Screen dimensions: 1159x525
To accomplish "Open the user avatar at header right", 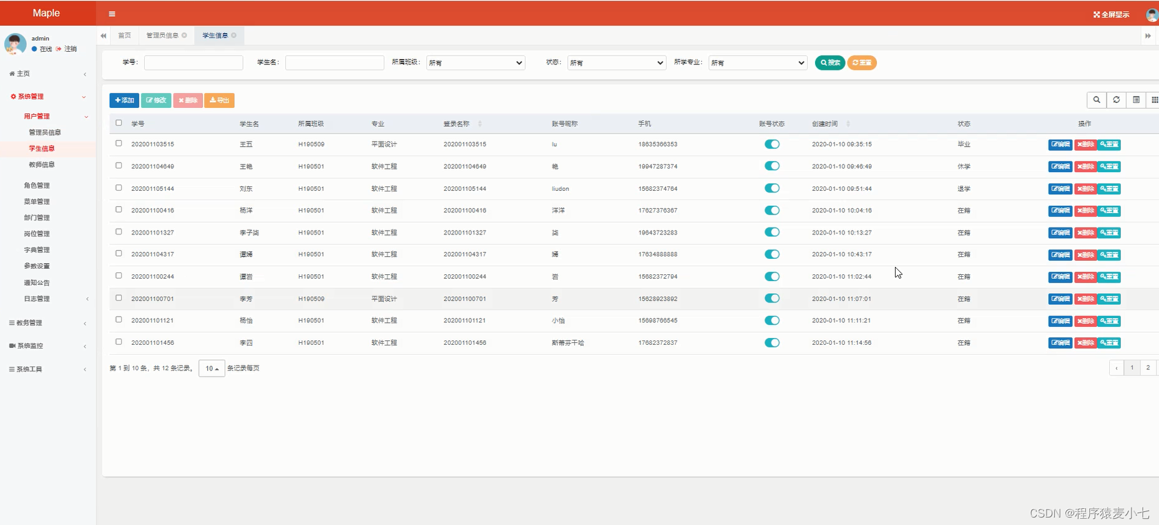I will click(1152, 14).
